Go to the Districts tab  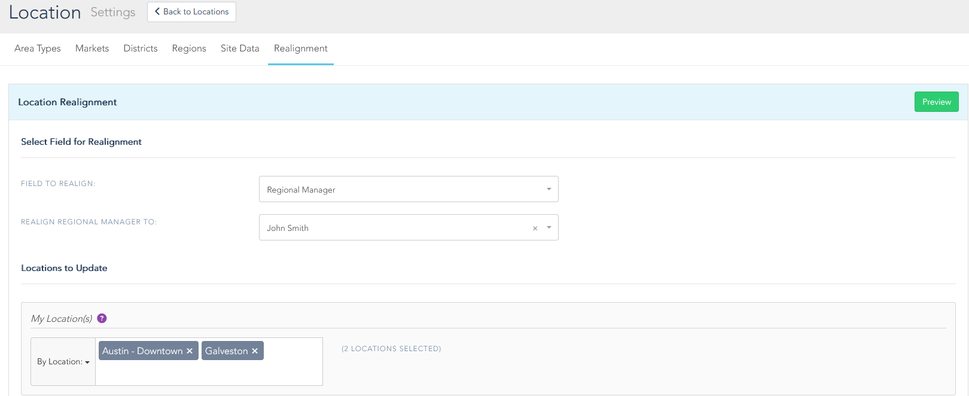pos(141,48)
